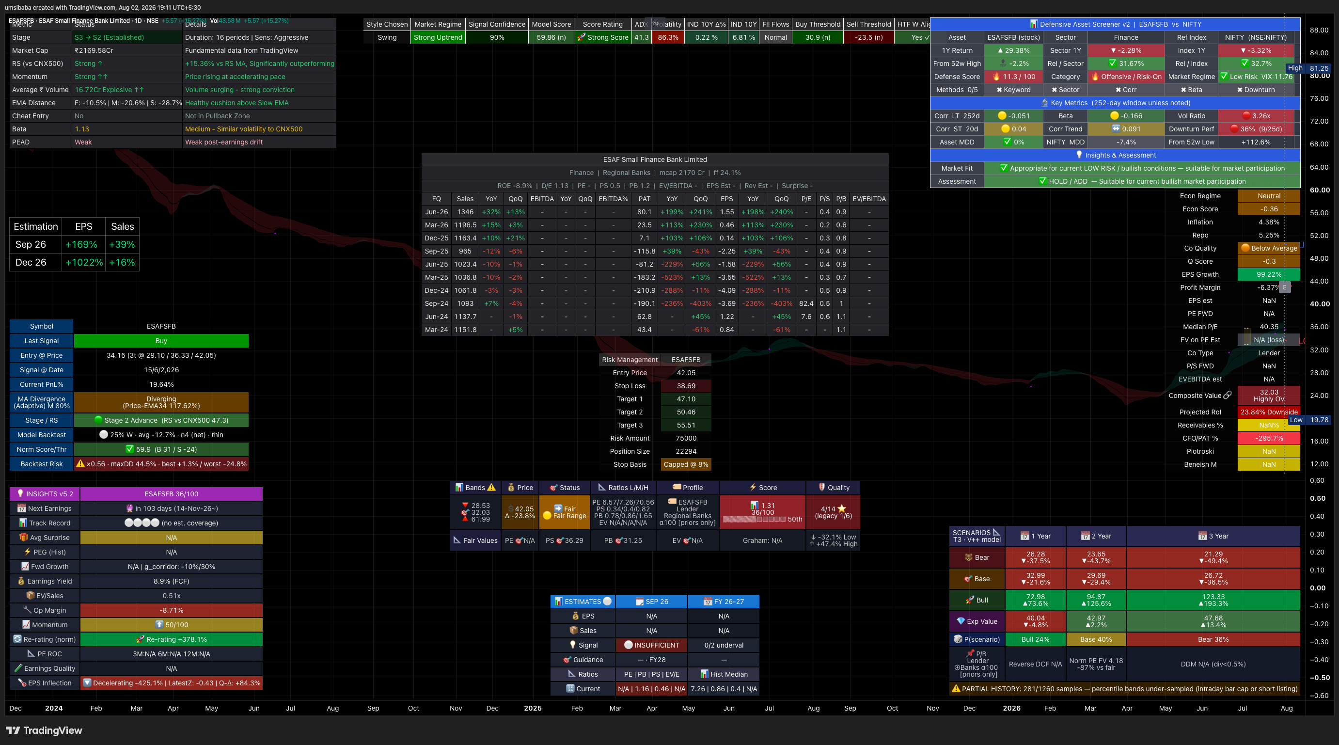Viewport: 1339px width, 745px height.
Task: Click the '38.69' Stop Loss value
Action: [686, 386]
